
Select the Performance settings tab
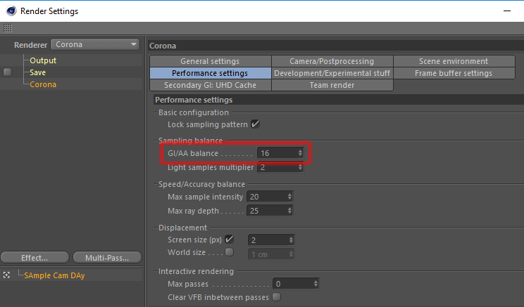click(210, 73)
